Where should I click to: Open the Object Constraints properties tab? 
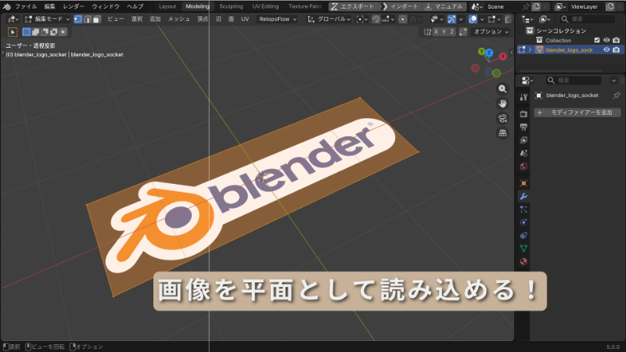pyautogui.click(x=523, y=235)
